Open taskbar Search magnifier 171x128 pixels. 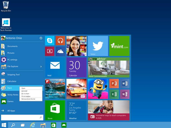(13, 125)
